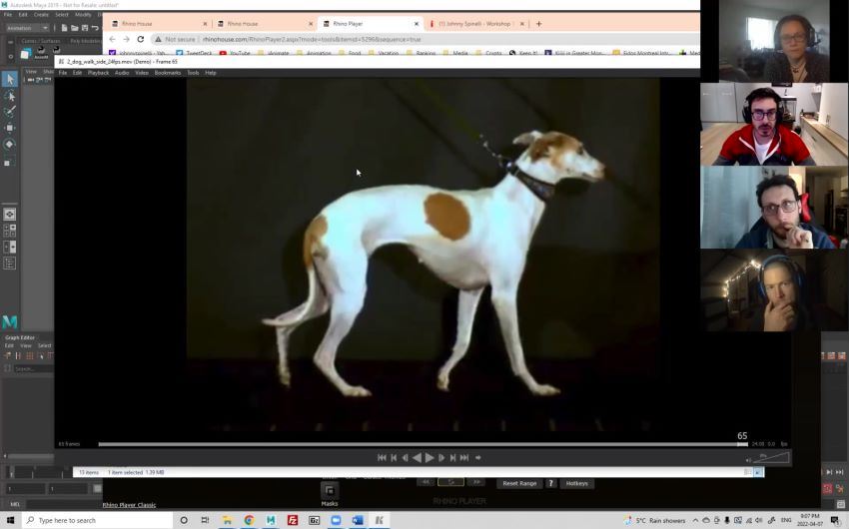849x529 pixels.
Task: Select the Maya Paint selection tool
Action: click(x=10, y=112)
